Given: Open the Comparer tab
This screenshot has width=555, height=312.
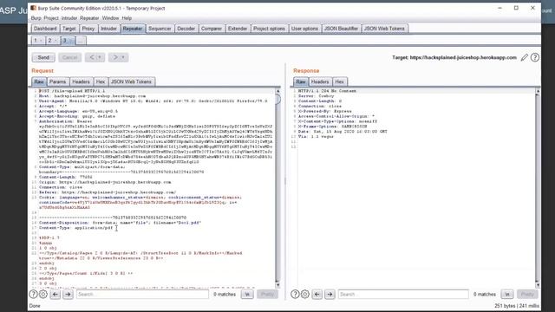Looking at the screenshot, I should 212,29.
